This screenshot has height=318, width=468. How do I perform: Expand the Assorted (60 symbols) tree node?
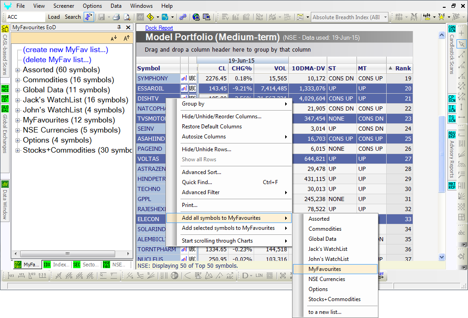click(18, 70)
